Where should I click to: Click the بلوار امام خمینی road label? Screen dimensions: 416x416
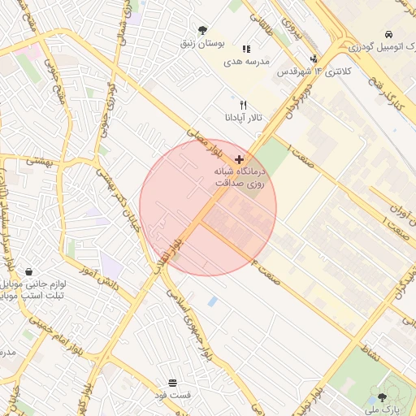coord(56,336)
